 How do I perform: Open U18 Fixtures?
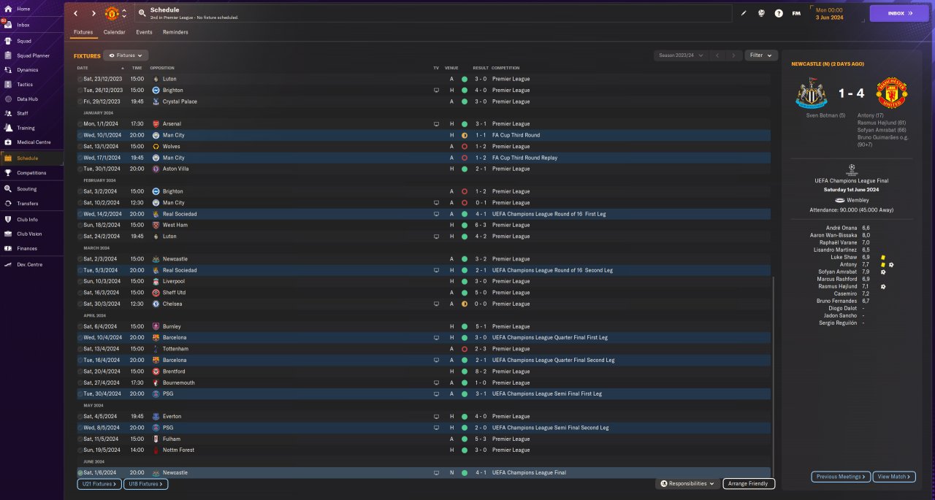146,484
